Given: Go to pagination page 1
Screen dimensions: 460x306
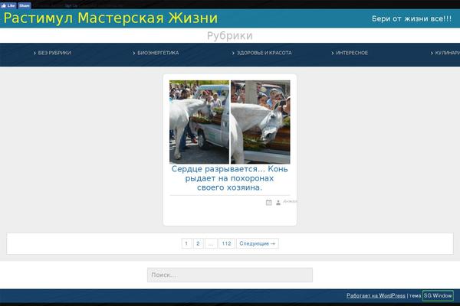Looking at the screenshot, I should pyautogui.click(x=186, y=243).
